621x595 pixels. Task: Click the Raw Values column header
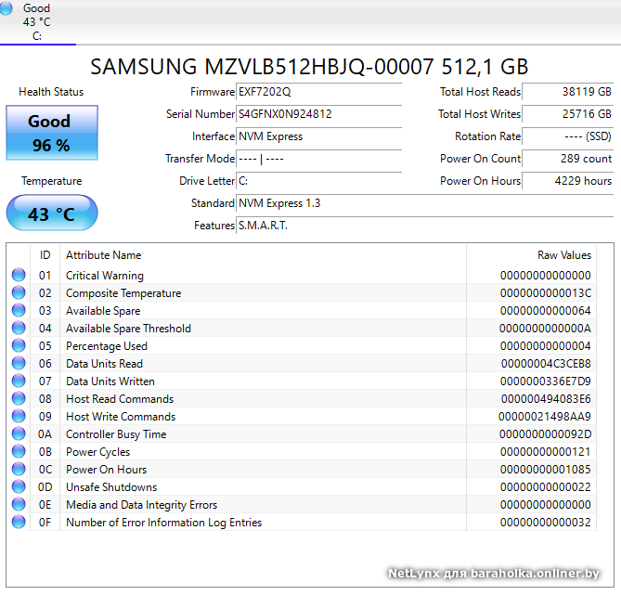tap(532, 255)
